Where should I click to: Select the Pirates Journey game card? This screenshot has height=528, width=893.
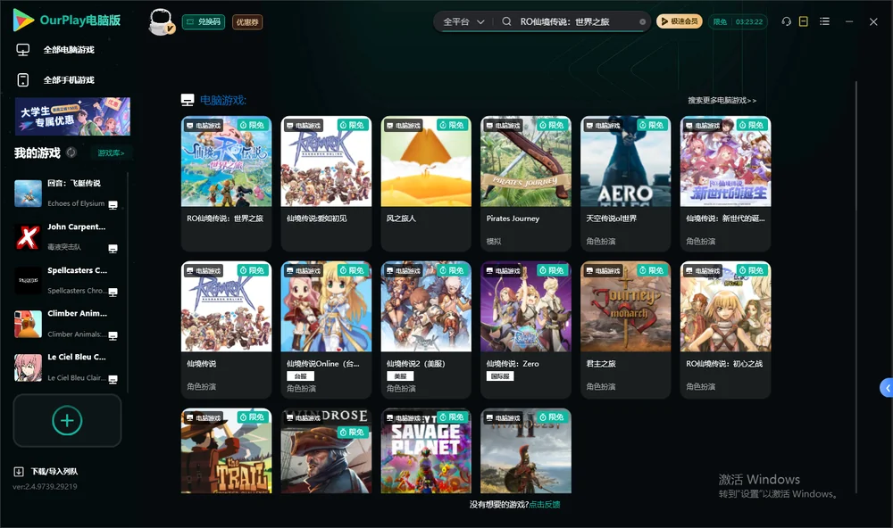[526, 183]
